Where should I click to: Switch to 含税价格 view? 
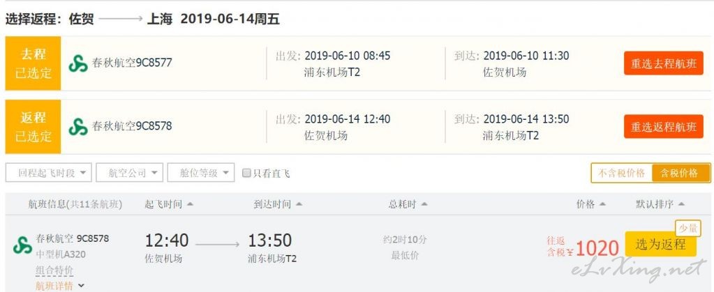click(x=680, y=173)
